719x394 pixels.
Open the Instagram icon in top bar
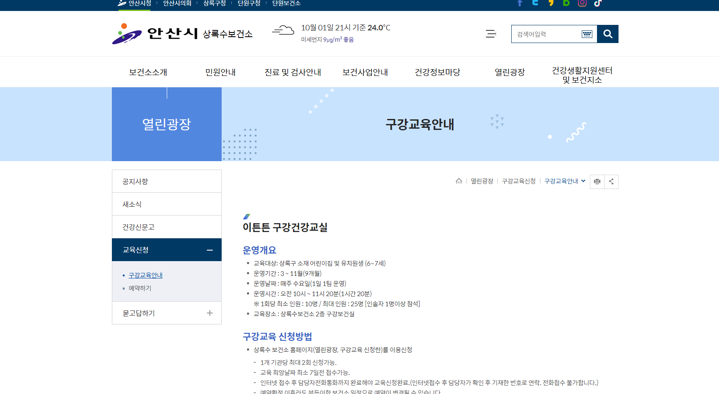[582, 3]
